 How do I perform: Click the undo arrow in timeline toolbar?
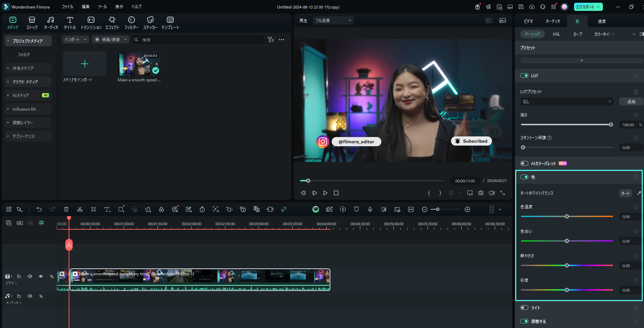tap(39, 209)
